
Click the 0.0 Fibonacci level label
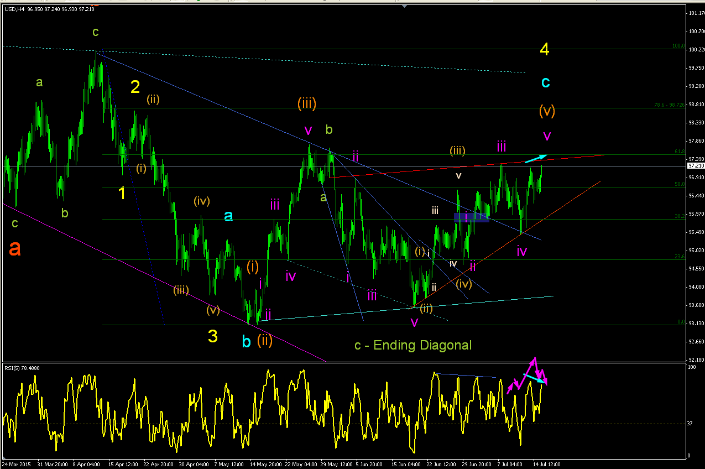pos(681,322)
